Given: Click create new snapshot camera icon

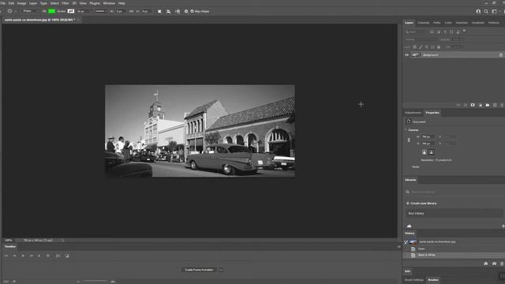Looking at the screenshot, I should tap(494, 263).
